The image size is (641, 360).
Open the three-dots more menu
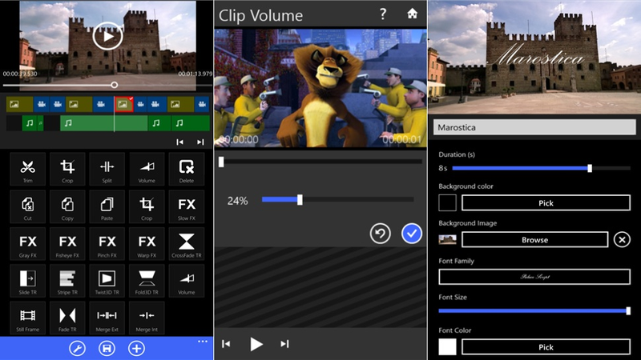[x=203, y=342]
